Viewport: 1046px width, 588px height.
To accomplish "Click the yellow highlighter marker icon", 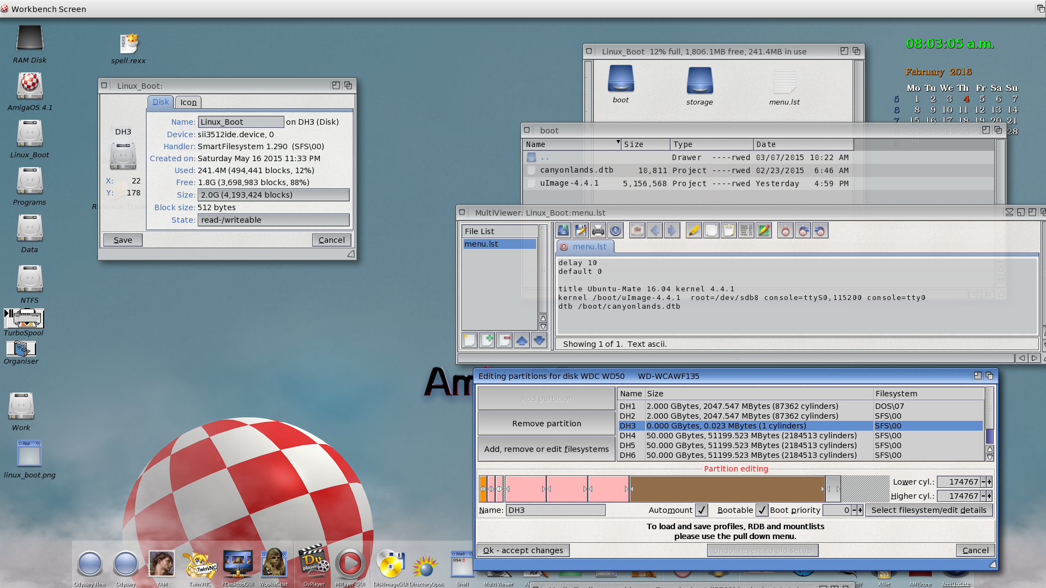I will click(694, 231).
